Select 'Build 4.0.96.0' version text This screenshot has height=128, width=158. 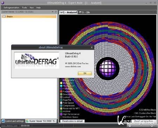point(71,57)
